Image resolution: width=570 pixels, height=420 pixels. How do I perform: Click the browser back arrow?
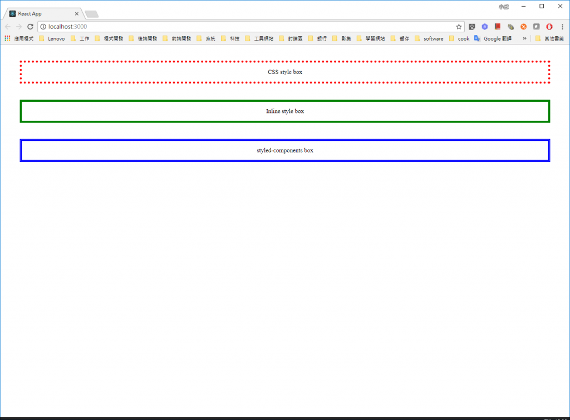tap(8, 27)
